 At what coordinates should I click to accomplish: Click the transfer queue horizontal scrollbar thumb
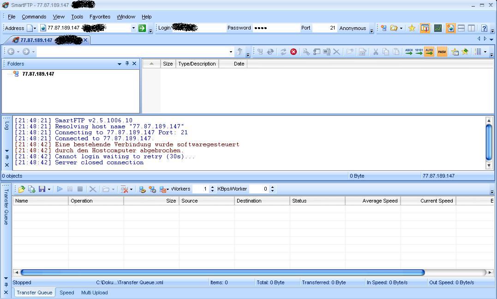coord(222,272)
